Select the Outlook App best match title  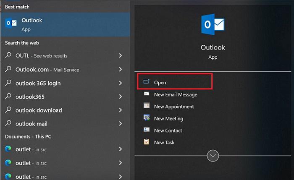coord(31,20)
